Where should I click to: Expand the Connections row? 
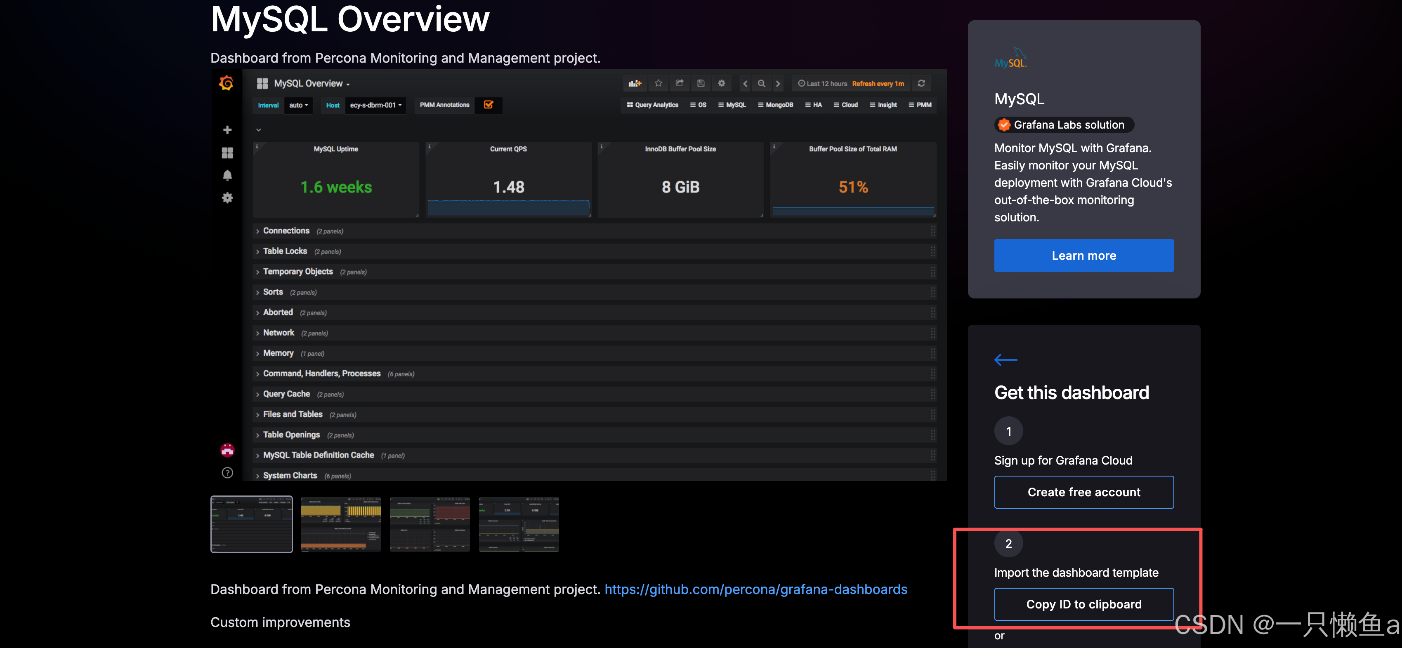286,230
